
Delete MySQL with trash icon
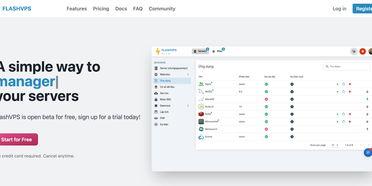(x=367, y=92)
